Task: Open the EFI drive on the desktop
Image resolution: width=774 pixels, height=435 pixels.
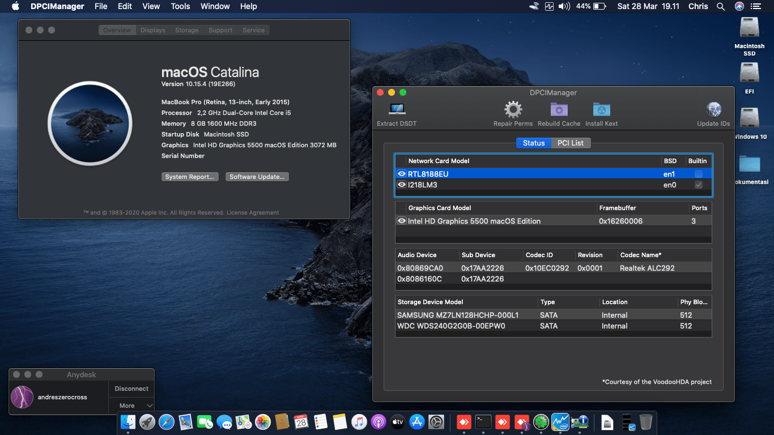Action: click(749, 73)
